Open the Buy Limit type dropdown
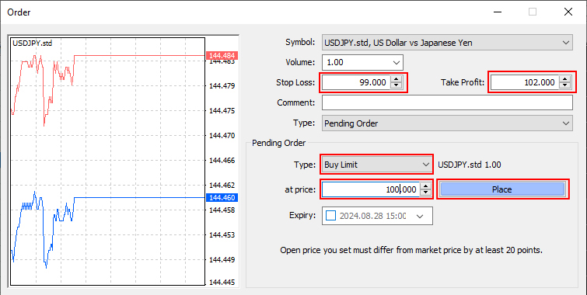 click(x=376, y=165)
